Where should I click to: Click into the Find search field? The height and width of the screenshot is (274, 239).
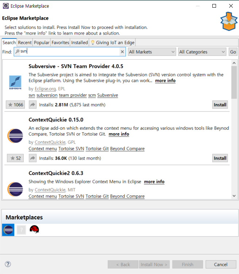pos(70,52)
